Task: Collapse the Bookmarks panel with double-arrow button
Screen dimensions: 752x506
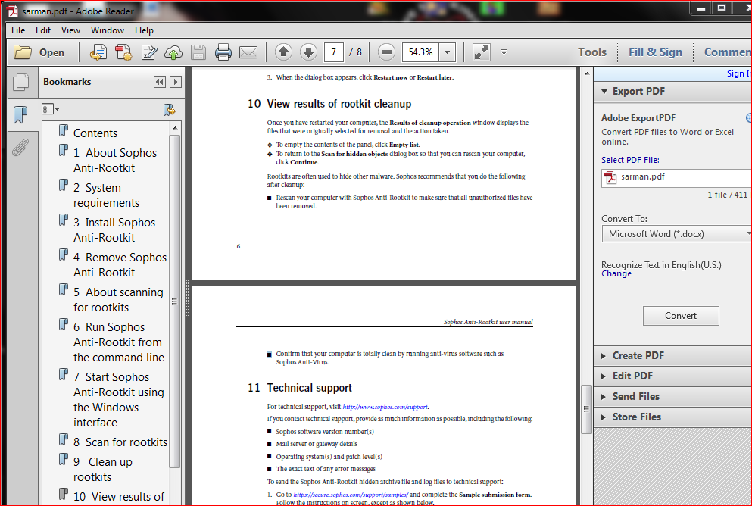Action: [160, 82]
